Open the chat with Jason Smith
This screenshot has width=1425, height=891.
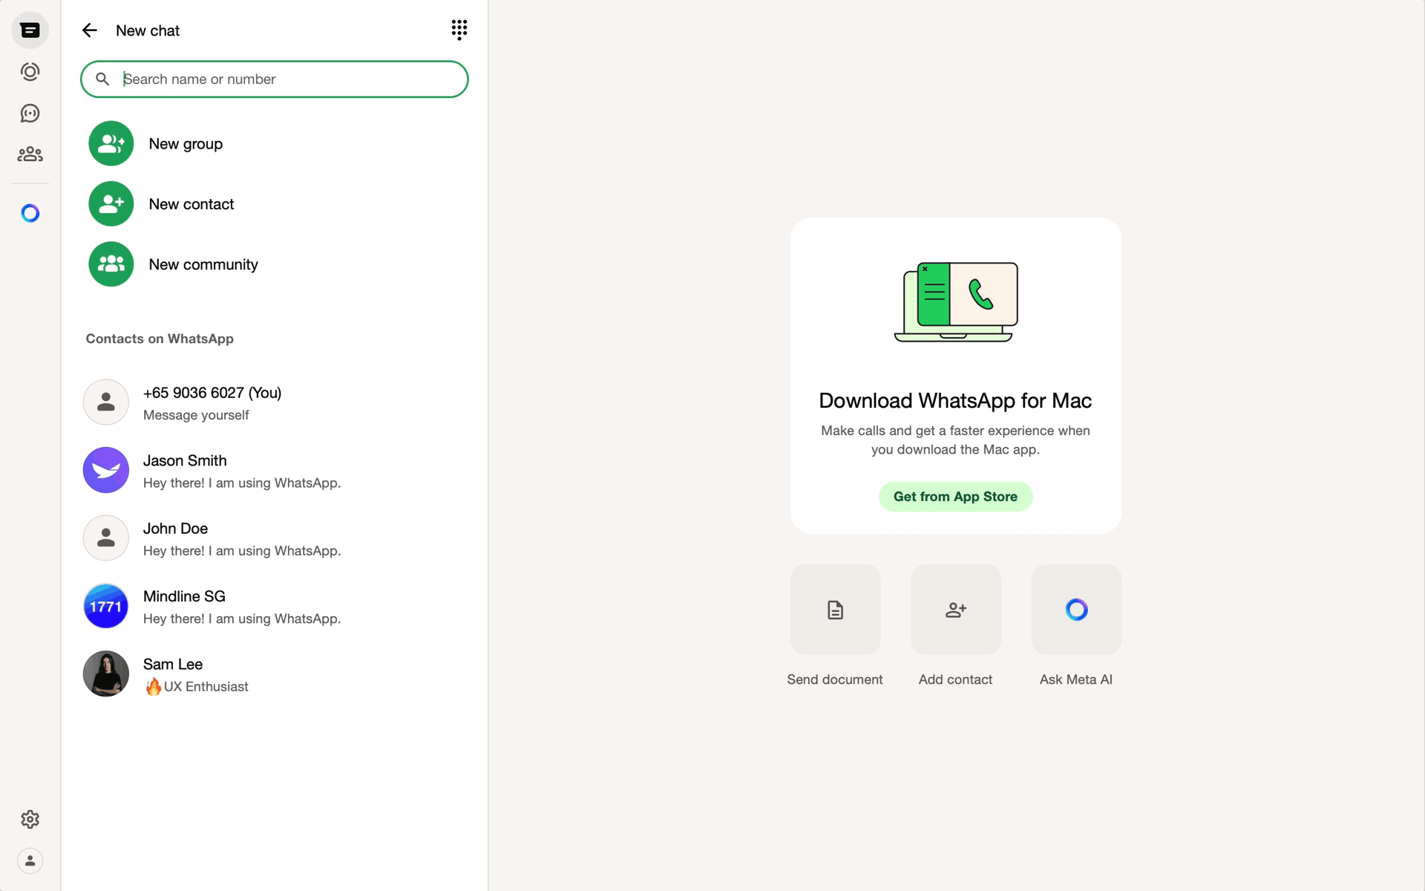(275, 471)
